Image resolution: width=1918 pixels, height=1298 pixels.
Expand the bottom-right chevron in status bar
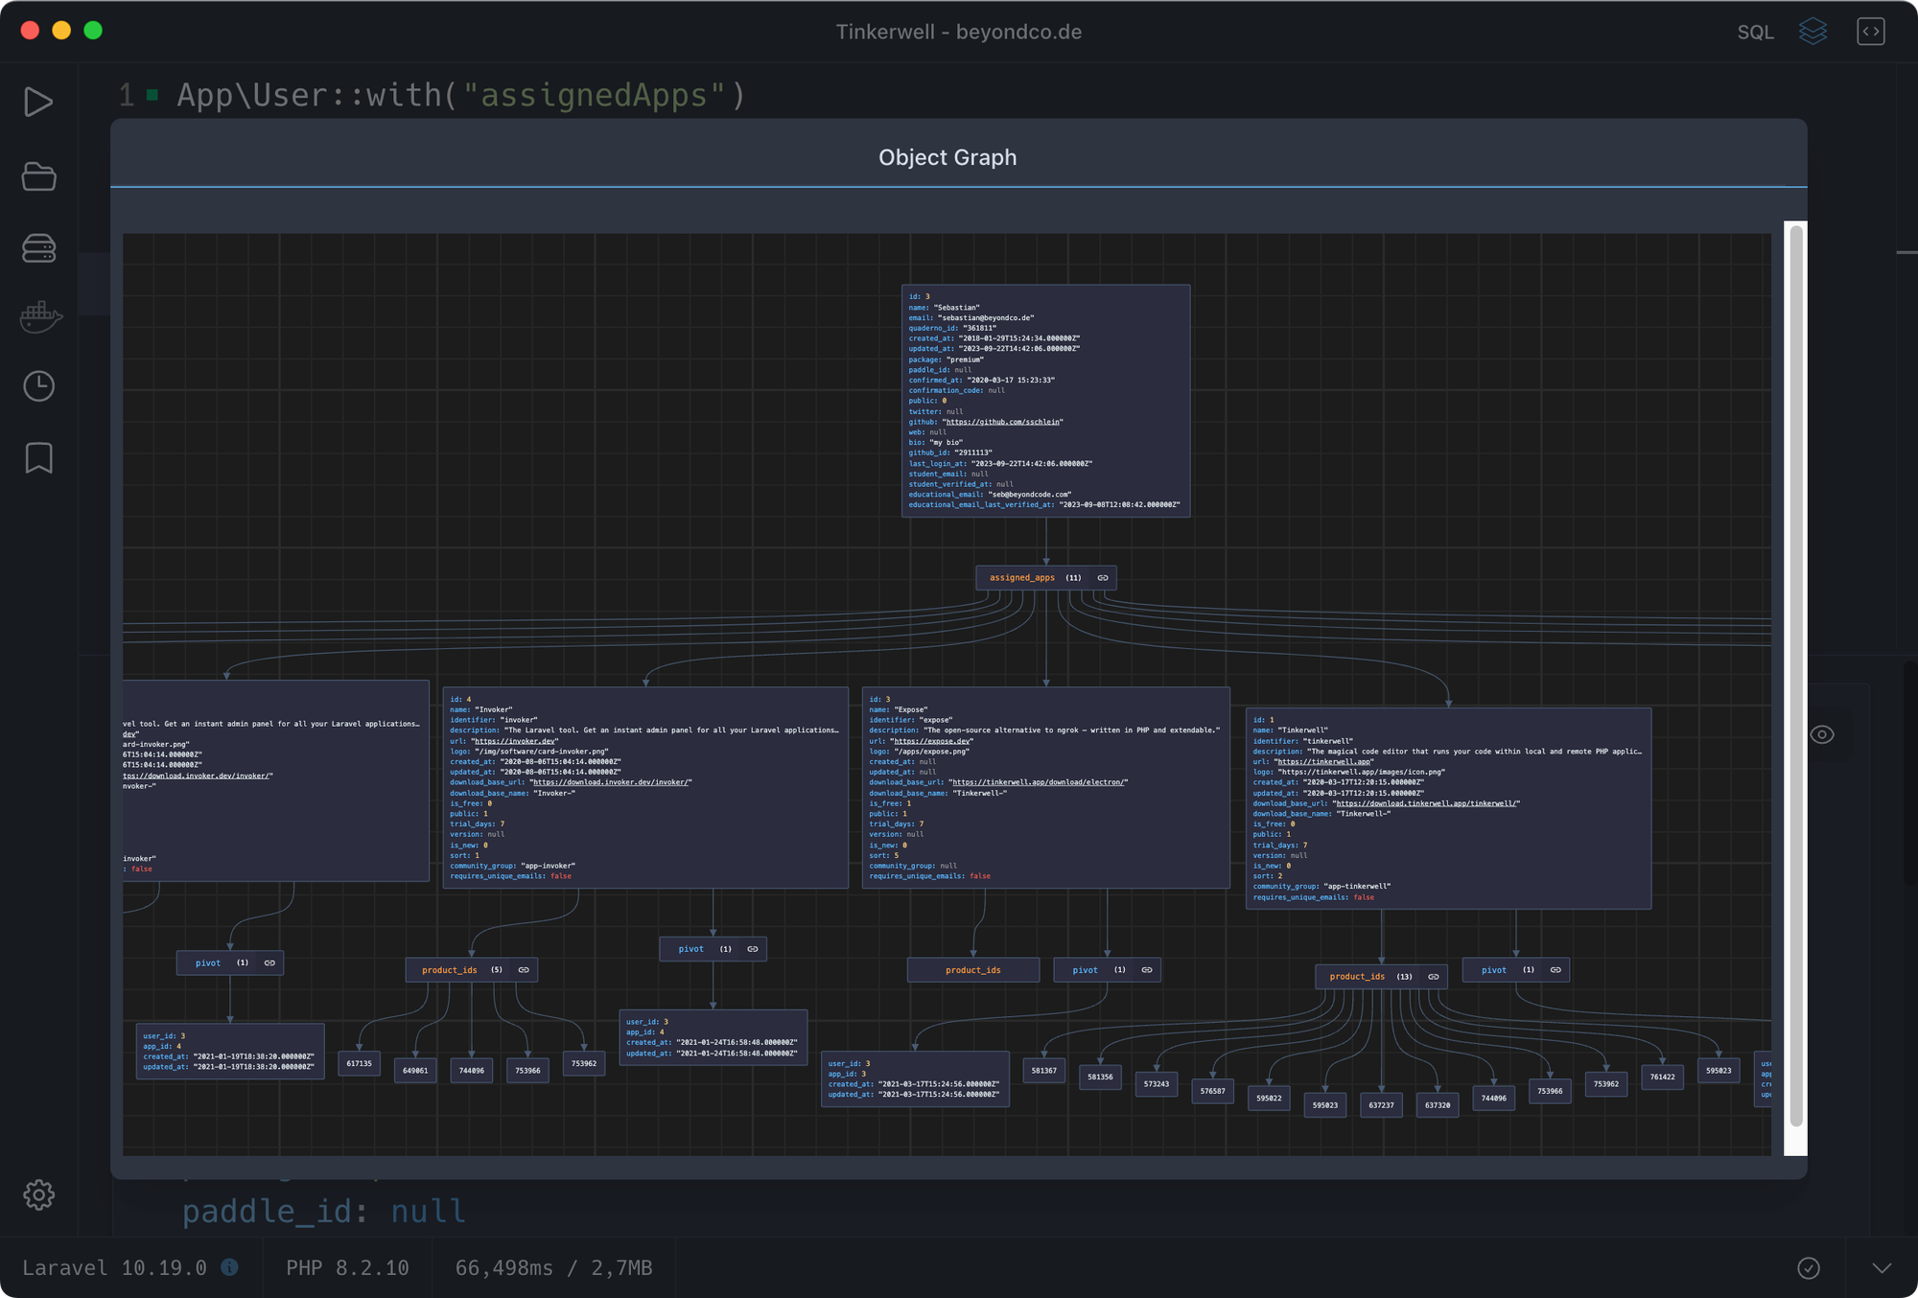click(1882, 1268)
